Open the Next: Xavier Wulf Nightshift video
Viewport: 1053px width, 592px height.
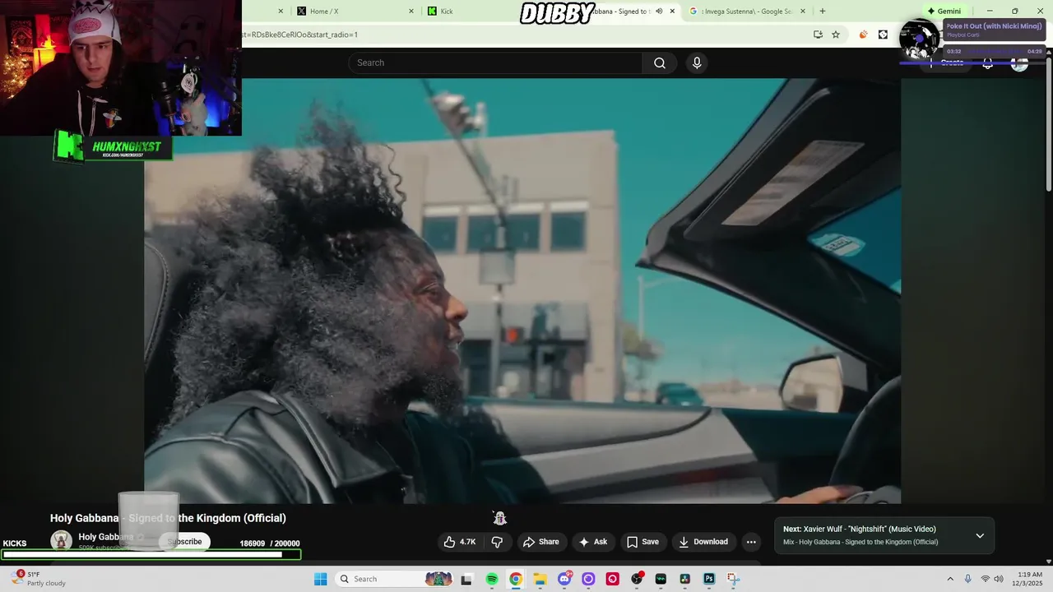pyautogui.click(x=860, y=530)
